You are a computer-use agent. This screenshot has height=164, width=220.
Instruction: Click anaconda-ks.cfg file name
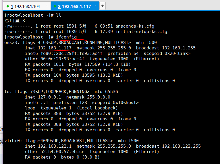pos(135,26)
